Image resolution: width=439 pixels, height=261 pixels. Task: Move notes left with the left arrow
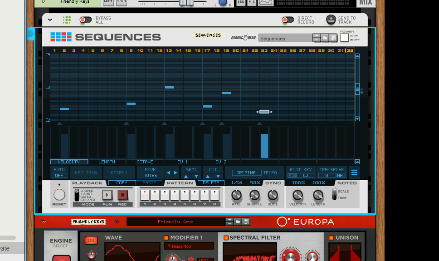(x=169, y=172)
